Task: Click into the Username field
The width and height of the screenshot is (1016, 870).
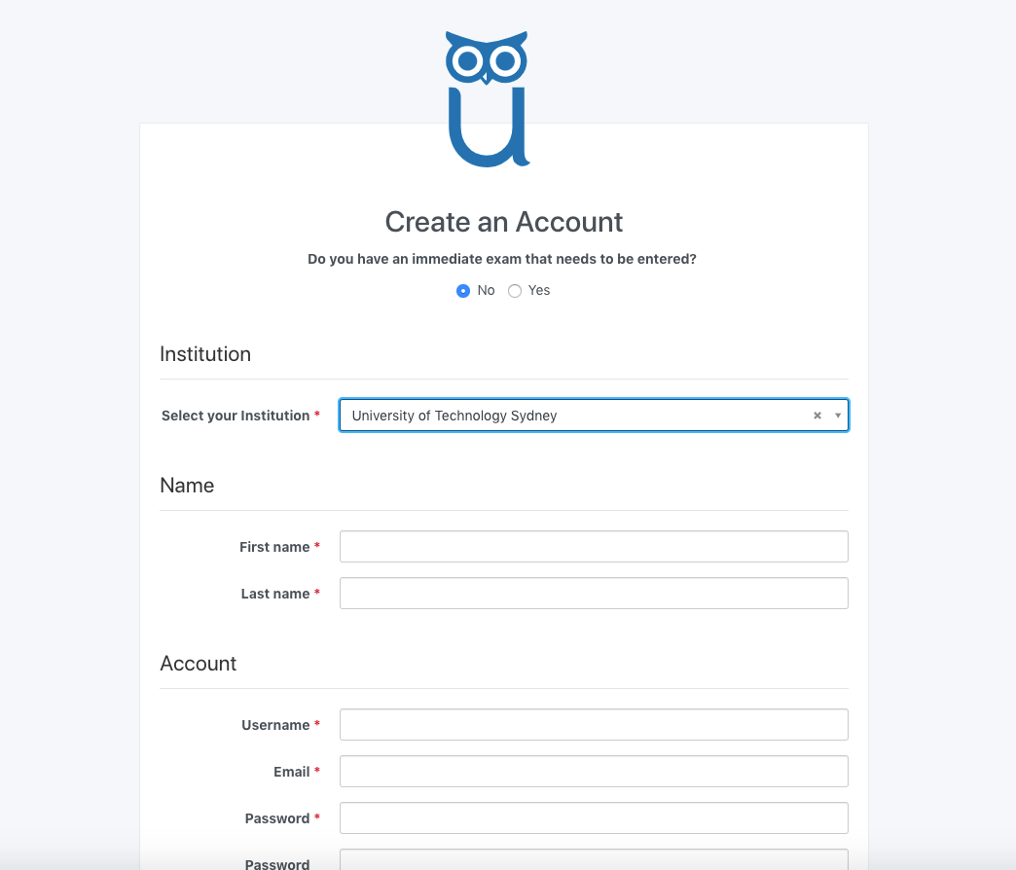Action: coord(594,725)
